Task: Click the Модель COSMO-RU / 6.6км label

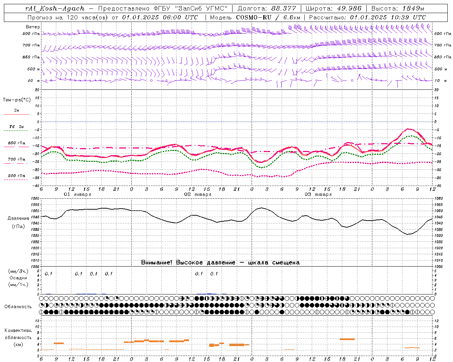Action: [255, 17]
